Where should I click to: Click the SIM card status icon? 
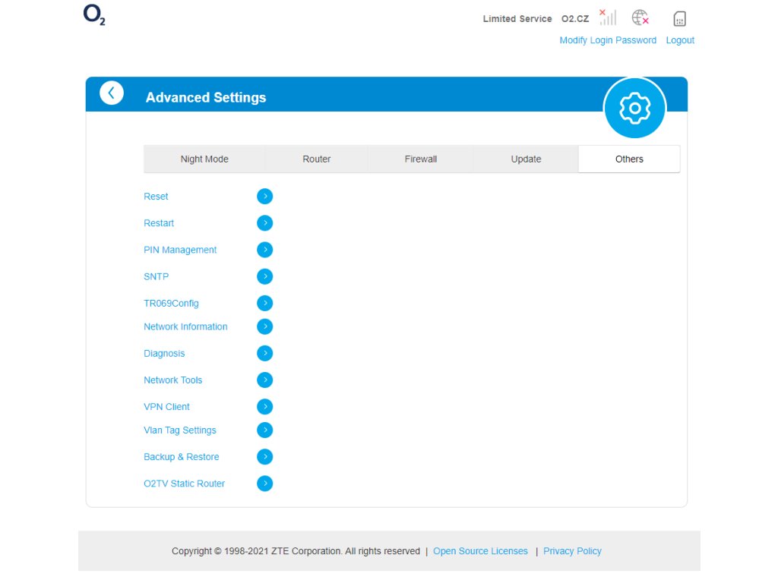680,19
